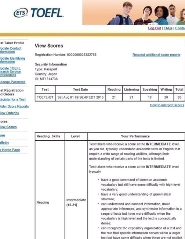The height and width of the screenshot is (239, 185).
Task: Click the Total score cell 80
Action: click(x=179, y=97)
